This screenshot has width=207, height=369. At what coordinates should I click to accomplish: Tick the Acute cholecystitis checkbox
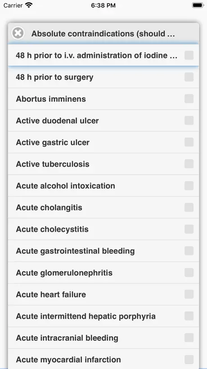(x=189, y=229)
